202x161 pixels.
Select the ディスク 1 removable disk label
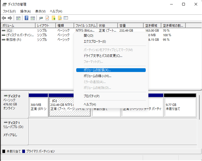14,131
